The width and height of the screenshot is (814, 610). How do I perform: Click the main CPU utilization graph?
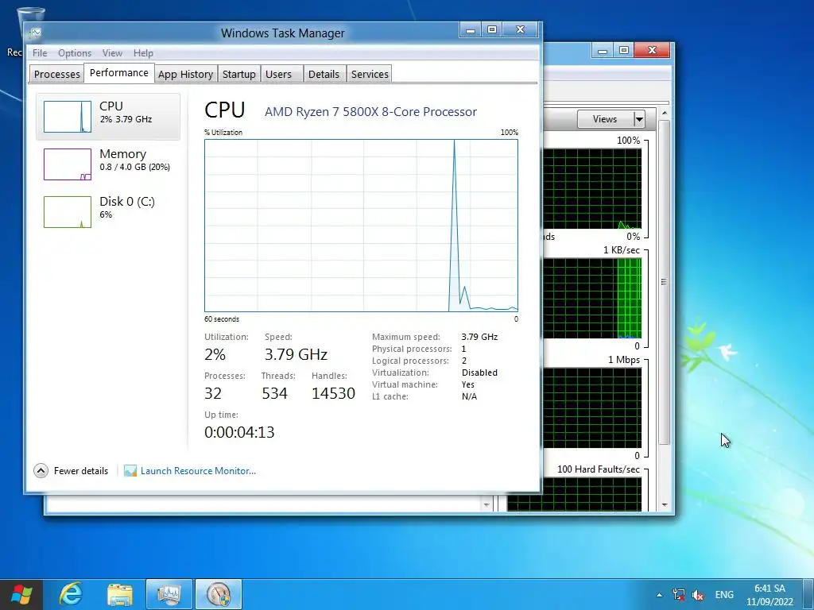pyautogui.click(x=362, y=225)
